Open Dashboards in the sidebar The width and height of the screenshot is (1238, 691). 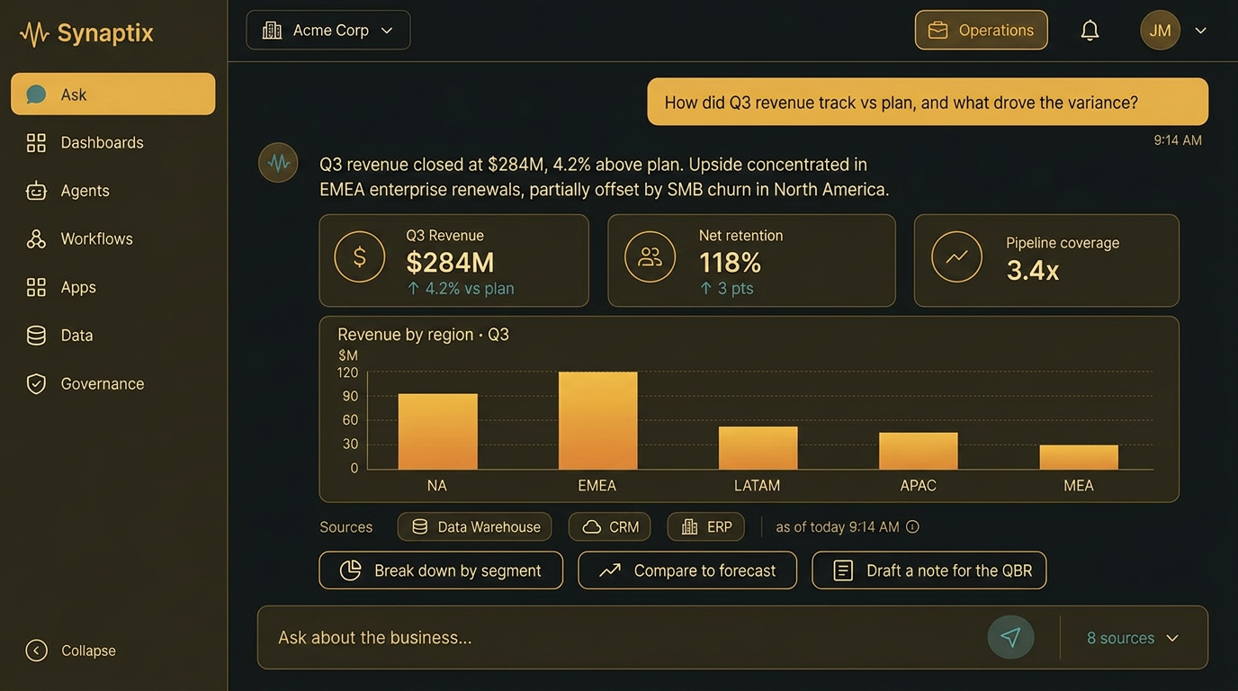112,142
